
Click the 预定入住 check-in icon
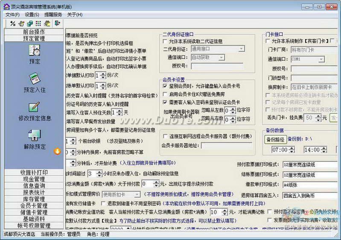pos(35,80)
